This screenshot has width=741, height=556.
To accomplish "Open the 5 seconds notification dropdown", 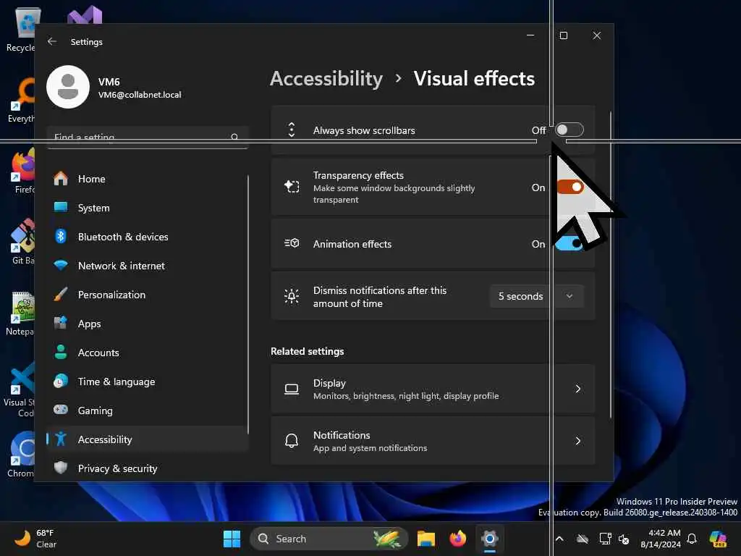I will click(x=538, y=296).
